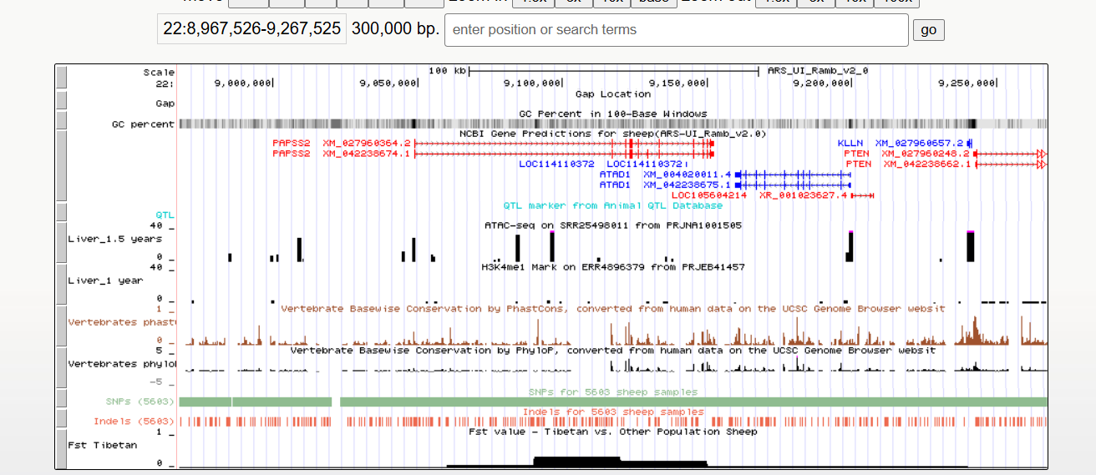
Task: Open the gray config button beside Scale
Action: click(x=61, y=78)
